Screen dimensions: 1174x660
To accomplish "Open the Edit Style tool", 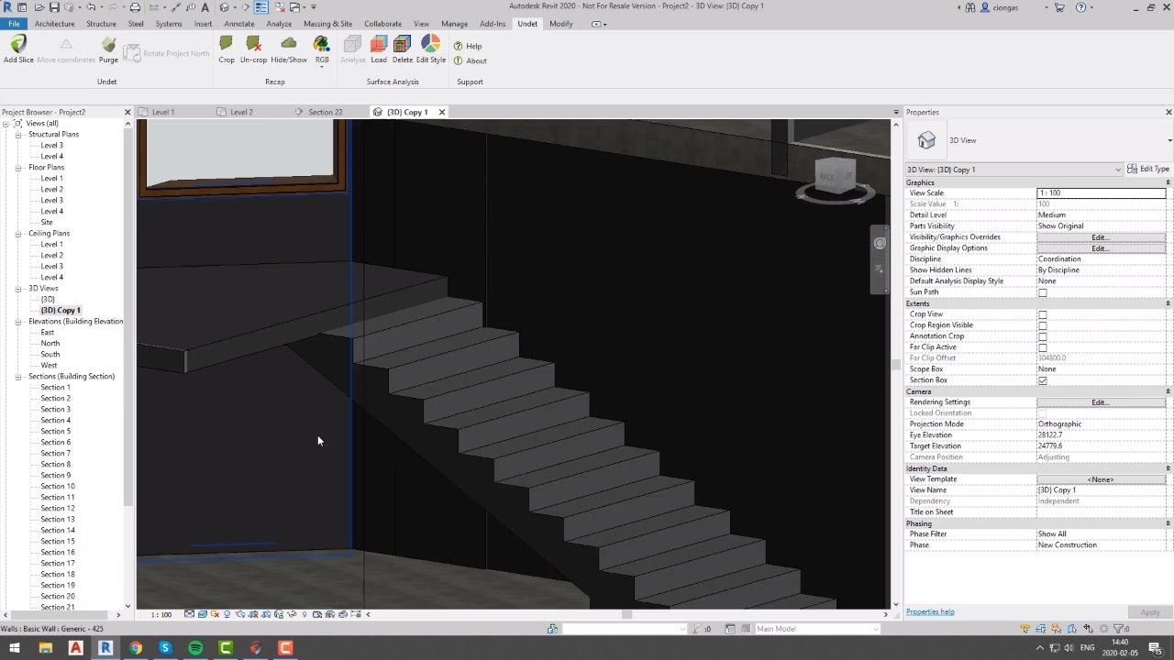I will pos(431,49).
